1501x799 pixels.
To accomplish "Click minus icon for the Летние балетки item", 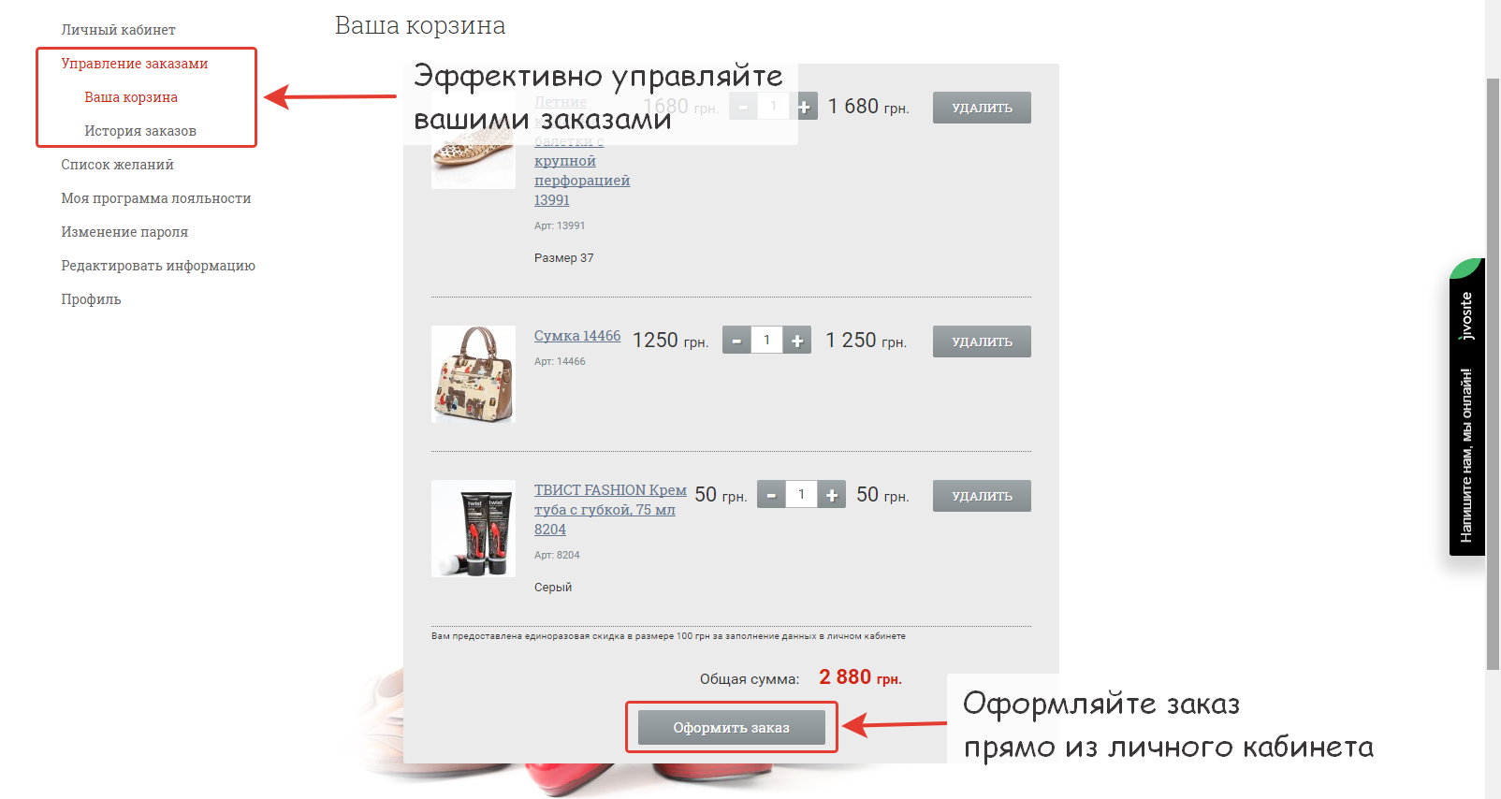I will pyautogui.click(x=743, y=107).
